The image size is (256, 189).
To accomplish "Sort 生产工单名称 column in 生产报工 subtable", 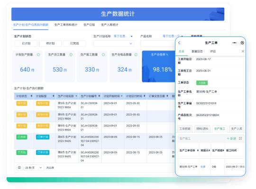I will 198,150.
